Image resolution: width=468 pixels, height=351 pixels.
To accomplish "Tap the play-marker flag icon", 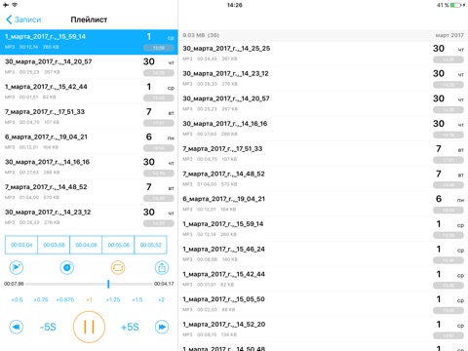I will 16,267.
